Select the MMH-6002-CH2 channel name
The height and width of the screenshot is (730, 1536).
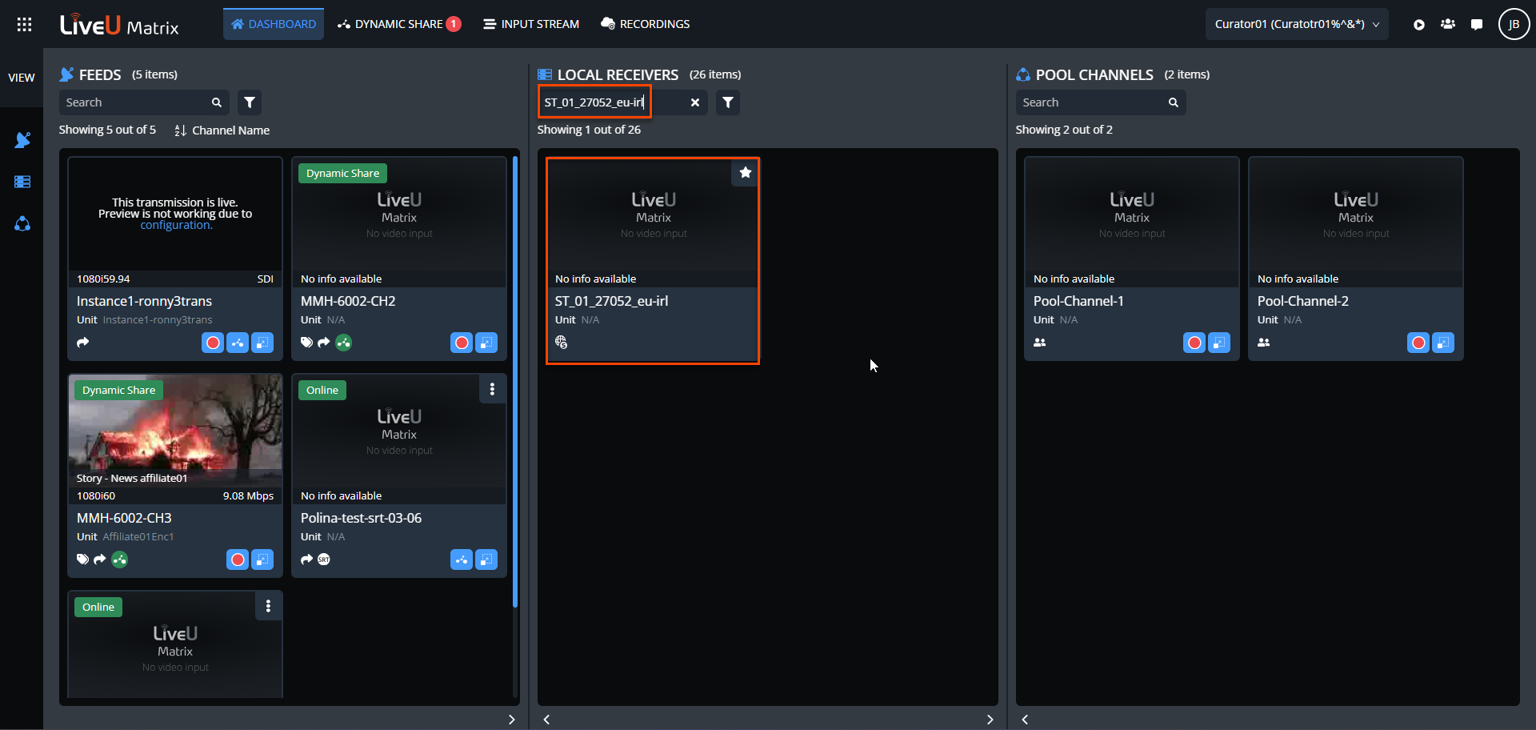tap(348, 301)
